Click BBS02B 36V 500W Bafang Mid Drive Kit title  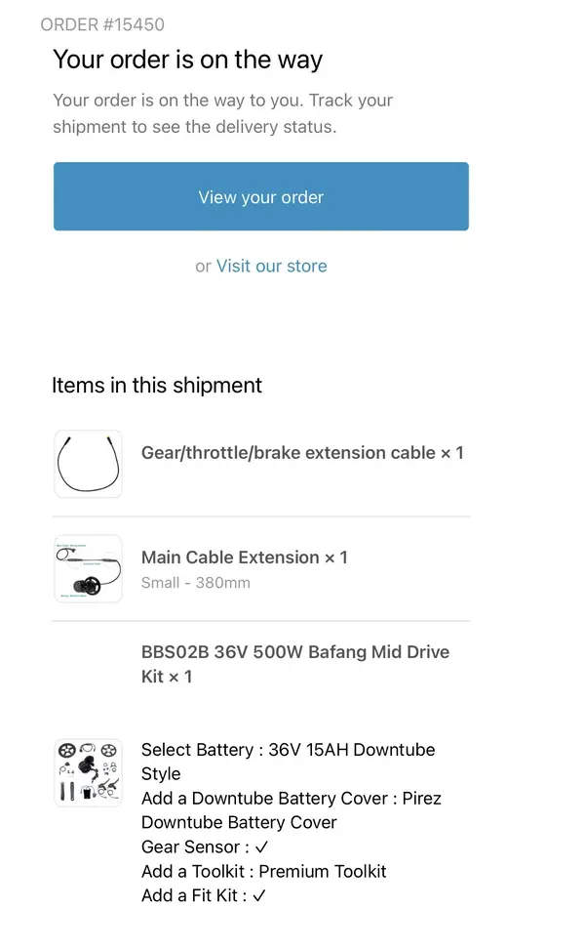(x=295, y=664)
